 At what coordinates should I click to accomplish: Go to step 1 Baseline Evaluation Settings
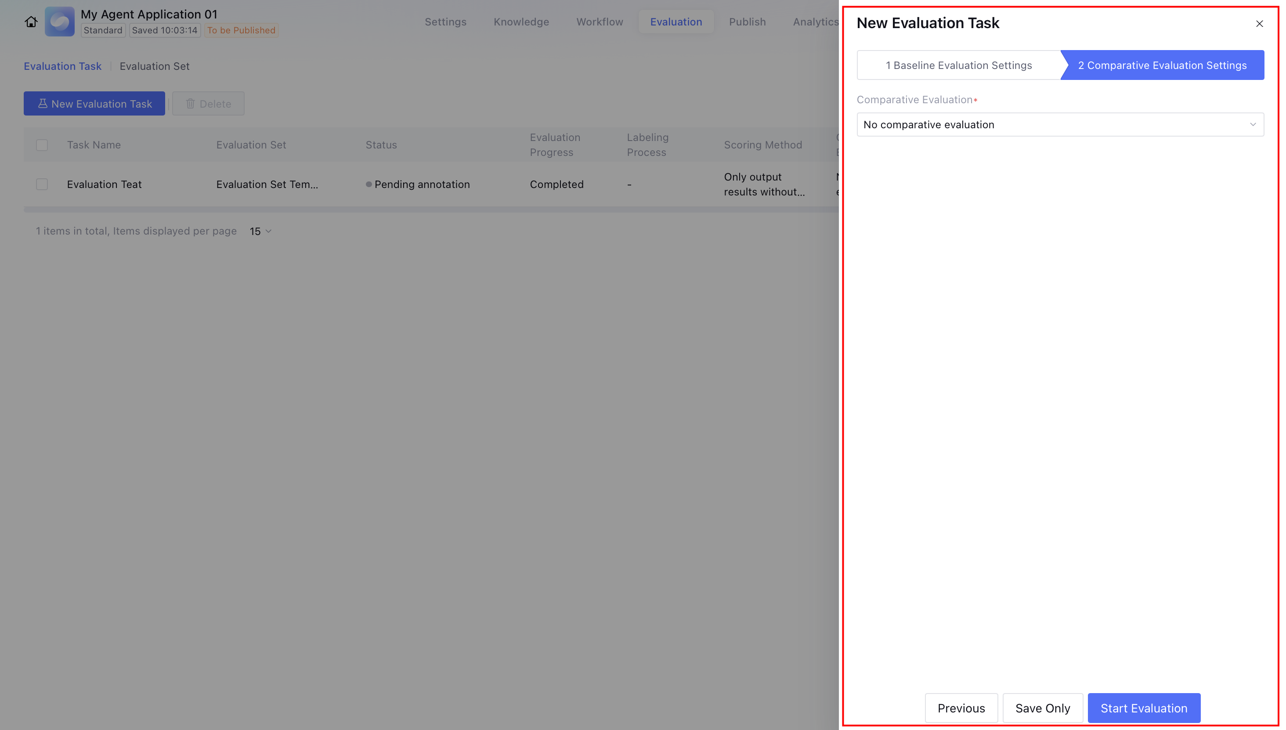(958, 65)
